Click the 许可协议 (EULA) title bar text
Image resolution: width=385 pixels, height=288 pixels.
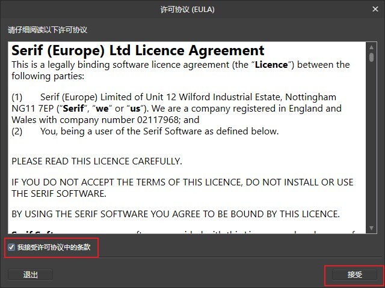(x=187, y=10)
